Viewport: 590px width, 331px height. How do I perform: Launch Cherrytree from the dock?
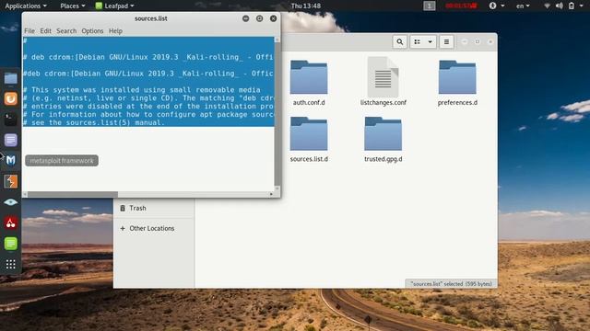point(10,223)
